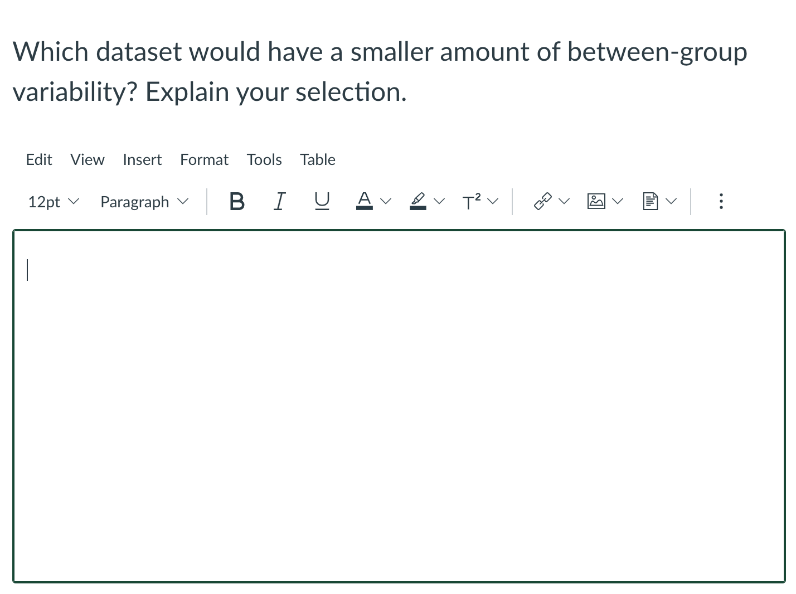Open the Insert menu
The image size is (796, 594).
142,159
